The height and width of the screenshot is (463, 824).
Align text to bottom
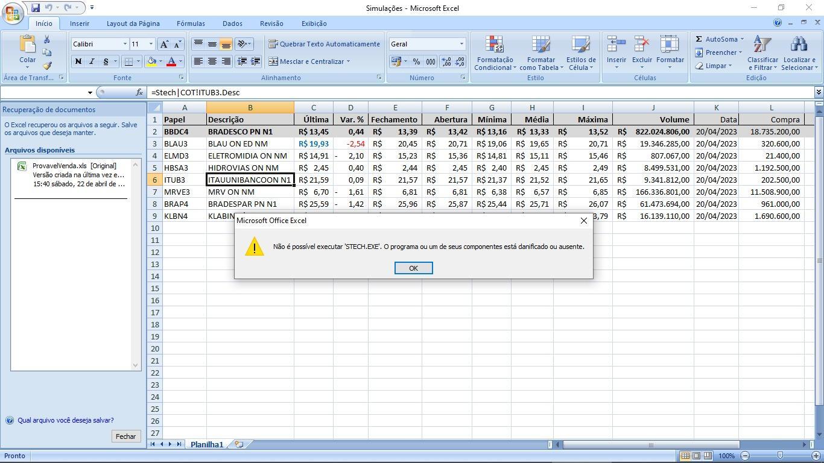point(226,44)
